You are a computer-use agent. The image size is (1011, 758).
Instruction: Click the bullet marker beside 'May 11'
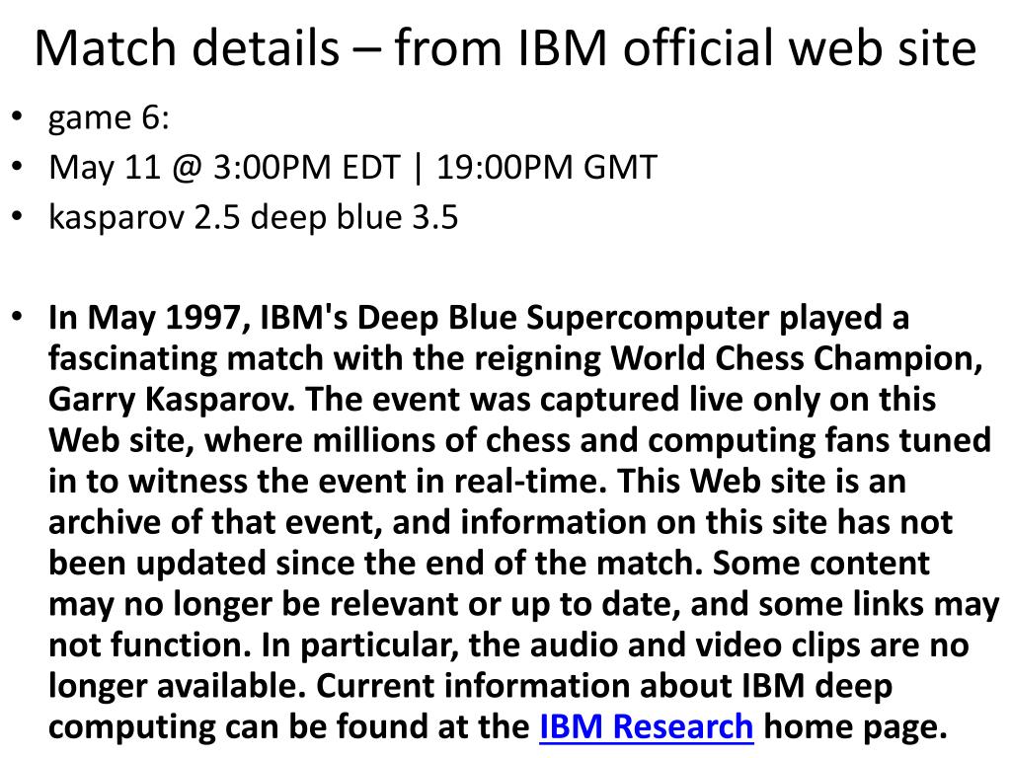(x=17, y=166)
